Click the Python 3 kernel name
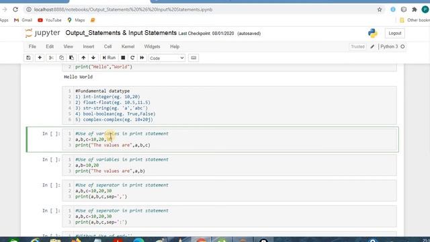Viewport: 430px width, 242px height. pos(389,46)
